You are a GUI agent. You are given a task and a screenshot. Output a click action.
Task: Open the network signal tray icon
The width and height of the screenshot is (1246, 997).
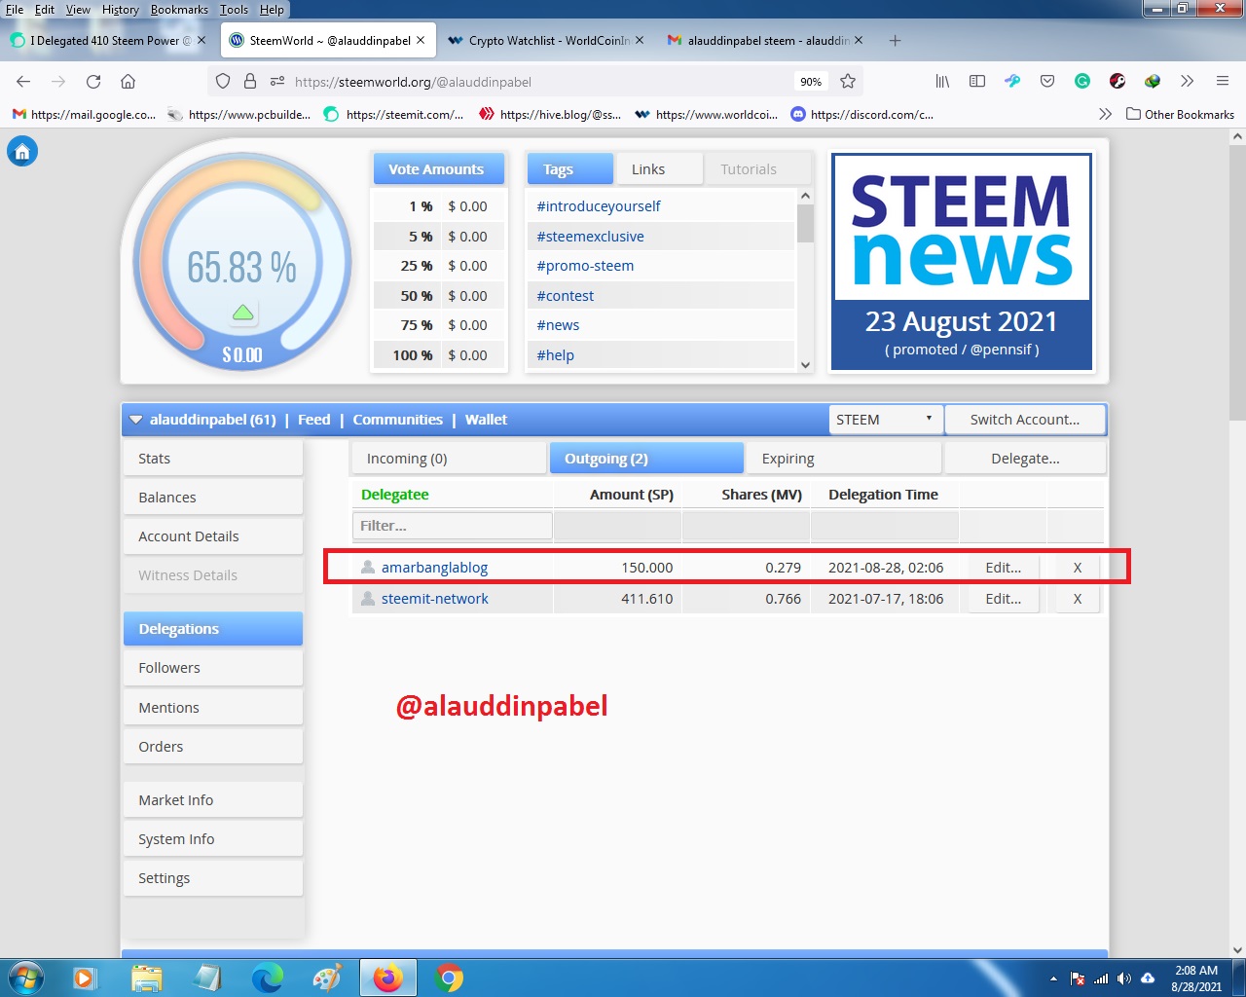(x=1101, y=979)
